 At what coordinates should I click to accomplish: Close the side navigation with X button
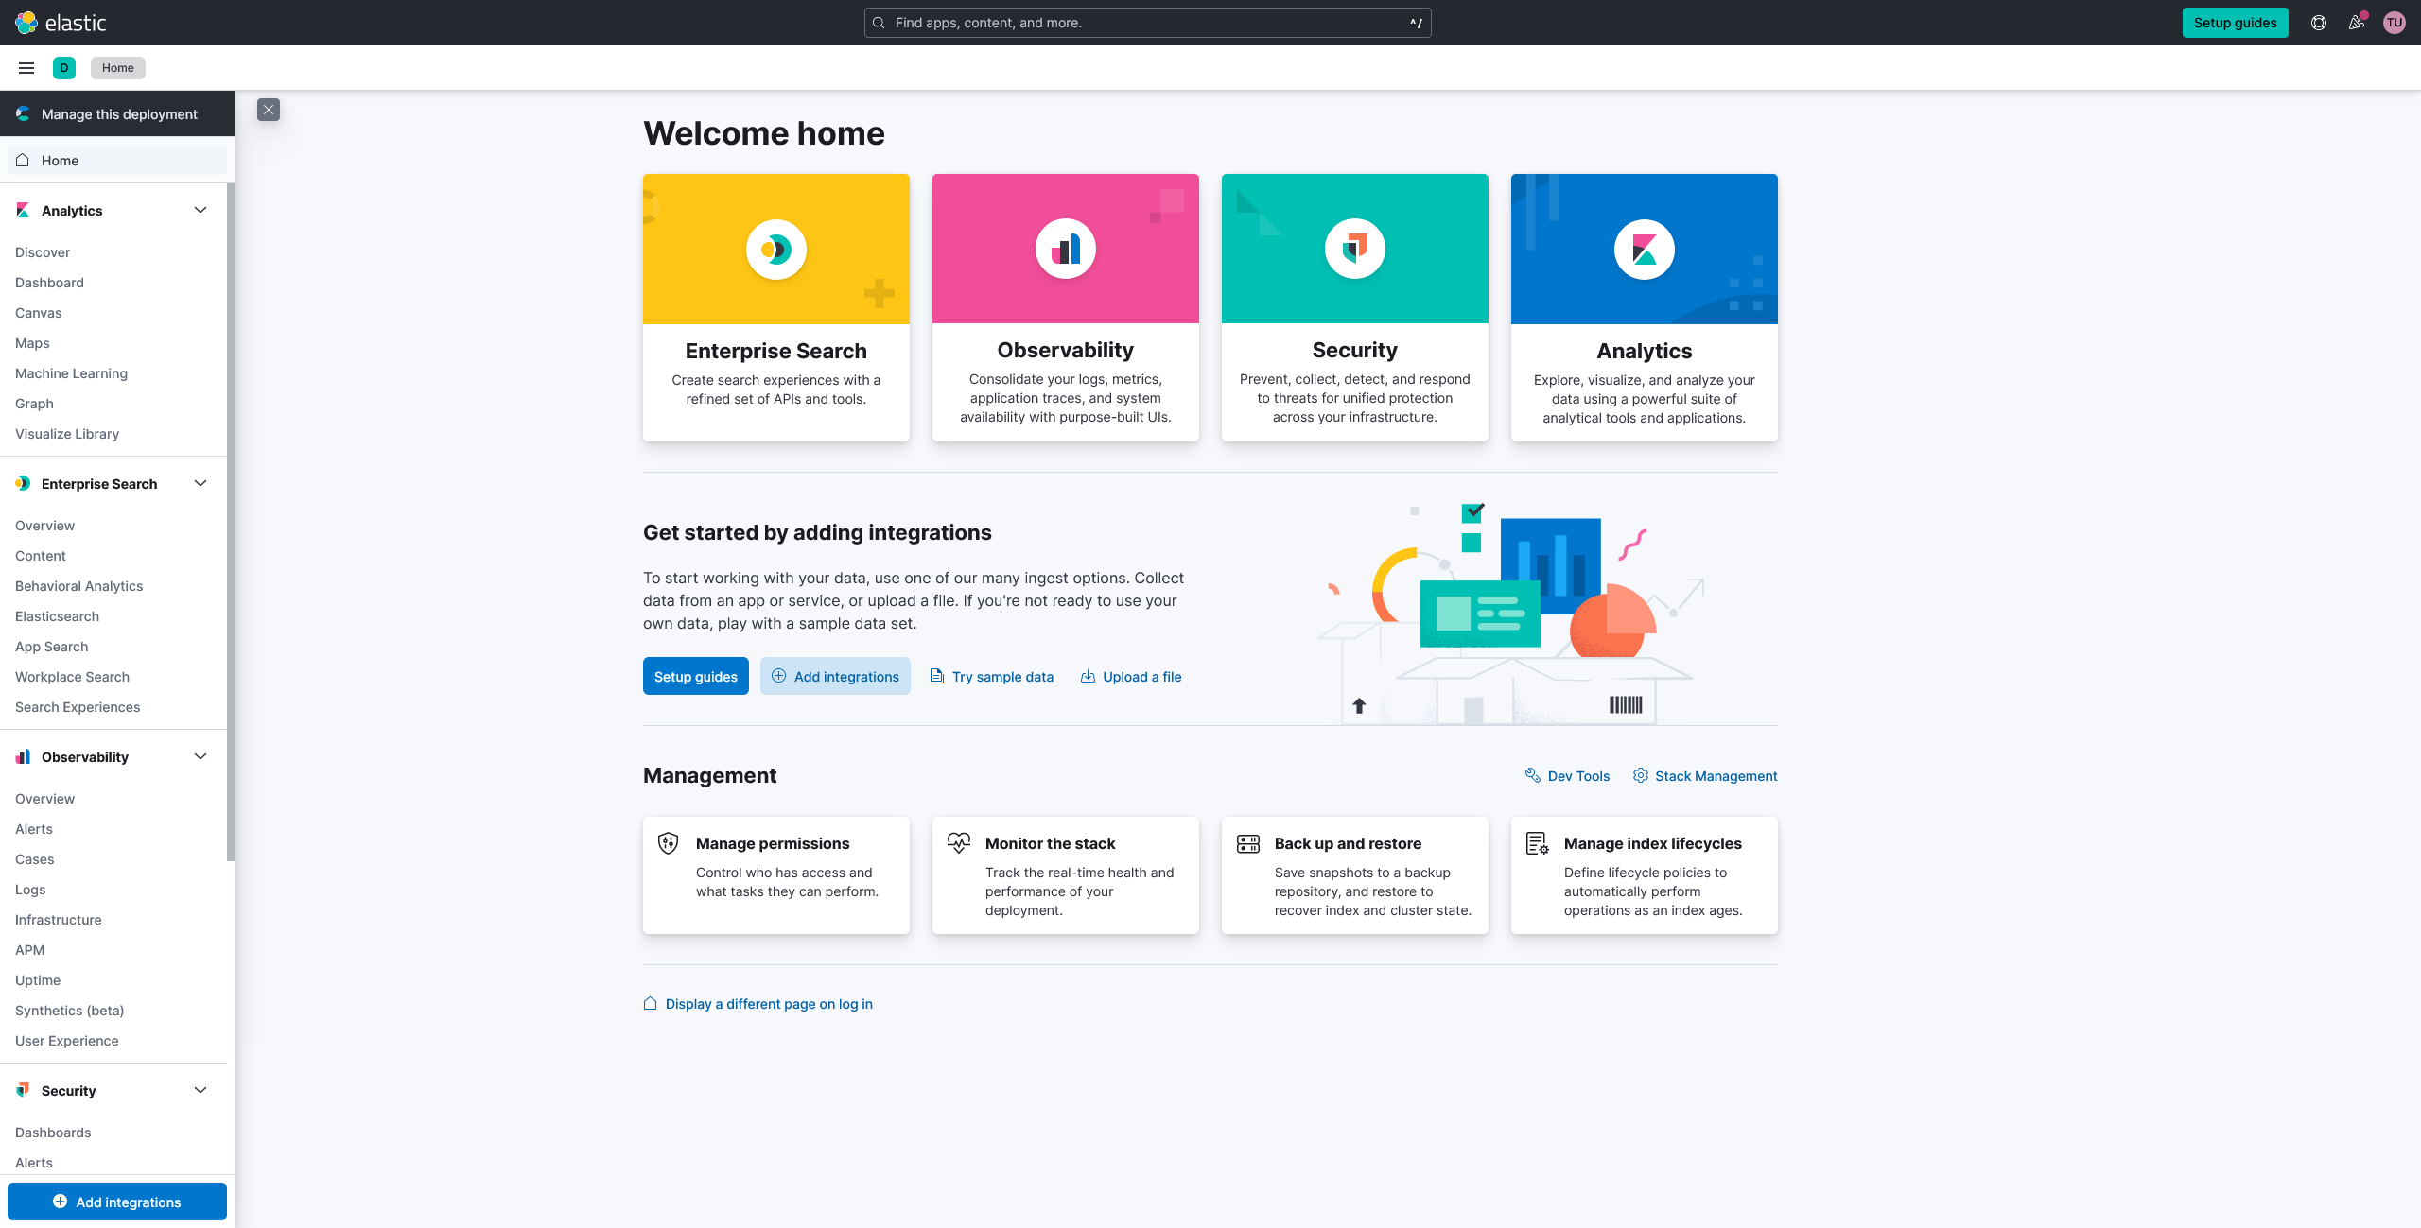[269, 110]
